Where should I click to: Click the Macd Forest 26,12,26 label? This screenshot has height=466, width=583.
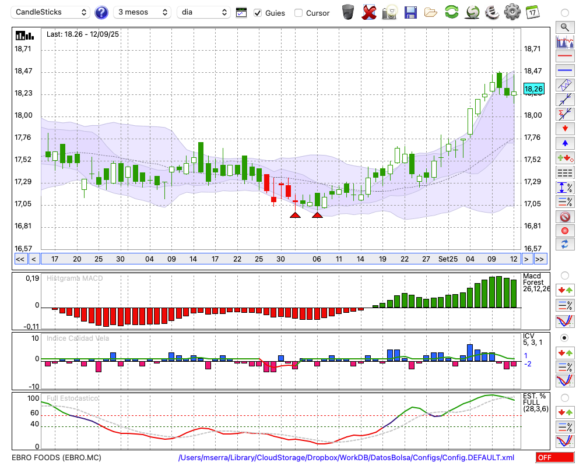536,283
